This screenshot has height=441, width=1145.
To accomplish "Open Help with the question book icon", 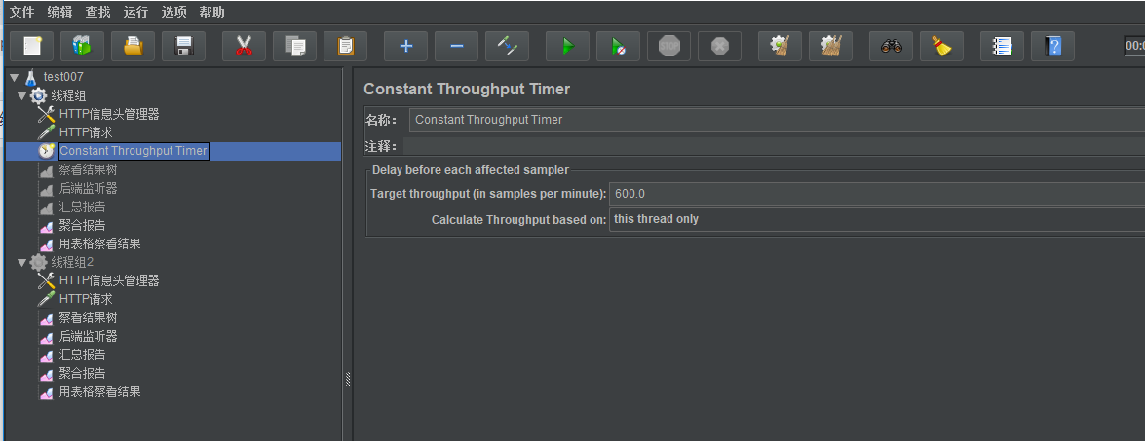I will 1053,47.
